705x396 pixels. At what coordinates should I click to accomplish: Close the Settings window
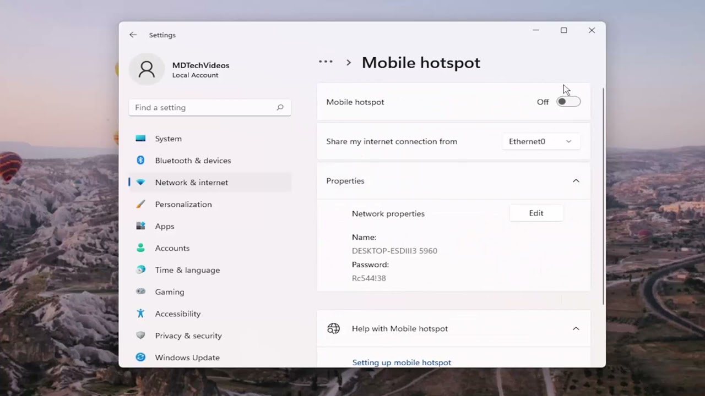pyautogui.click(x=592, y=30)
